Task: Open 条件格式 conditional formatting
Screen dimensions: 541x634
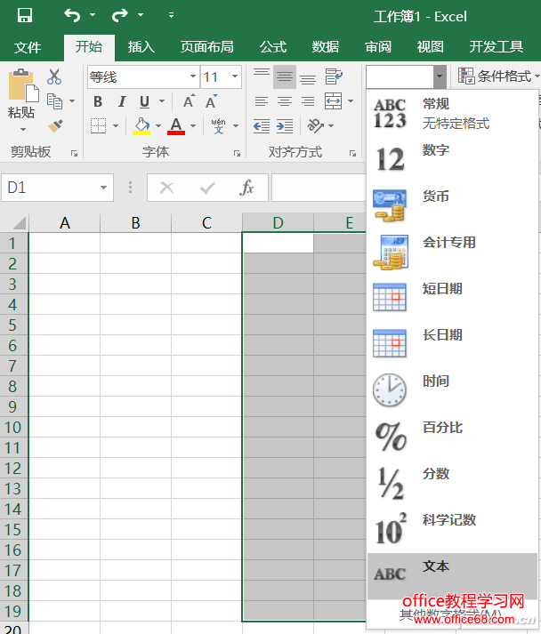Action: 498,76
